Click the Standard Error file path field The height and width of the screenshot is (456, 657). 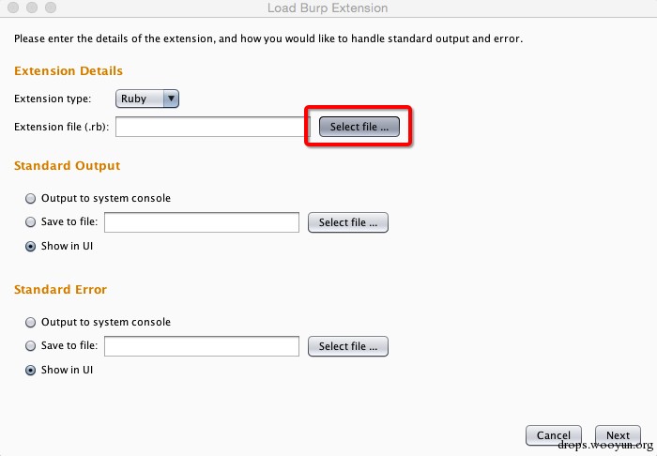201,346
